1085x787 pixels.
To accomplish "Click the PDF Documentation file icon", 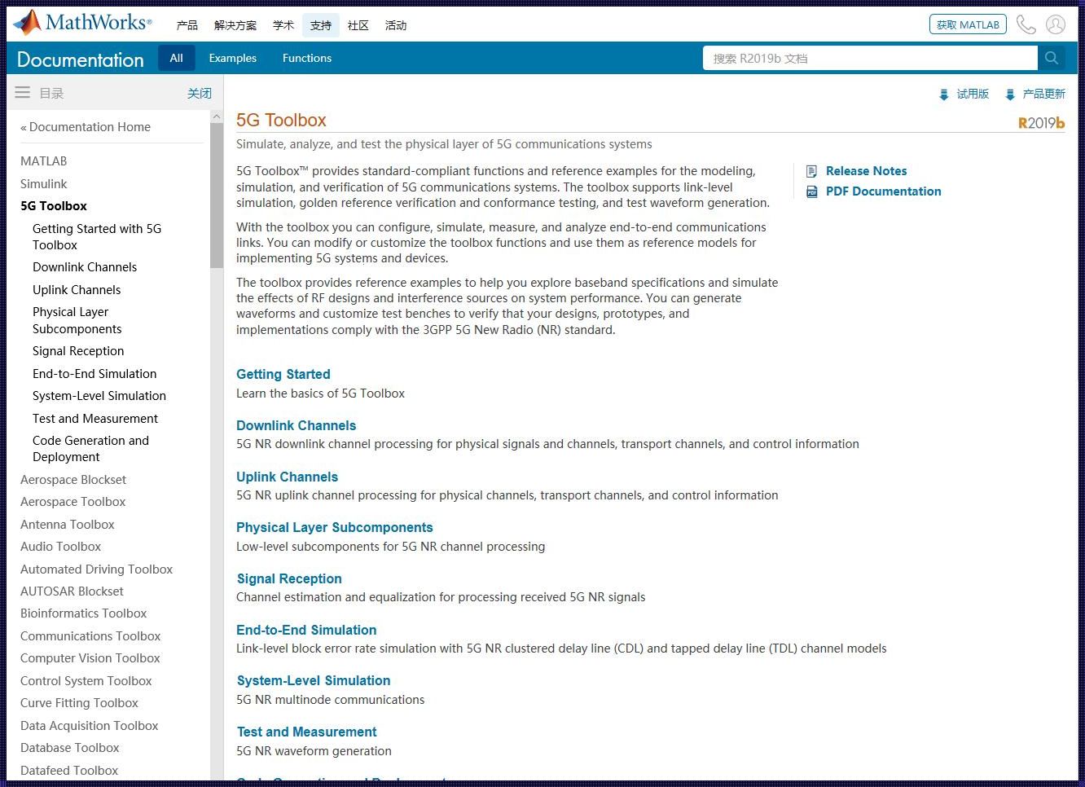I will pos(811,191).
